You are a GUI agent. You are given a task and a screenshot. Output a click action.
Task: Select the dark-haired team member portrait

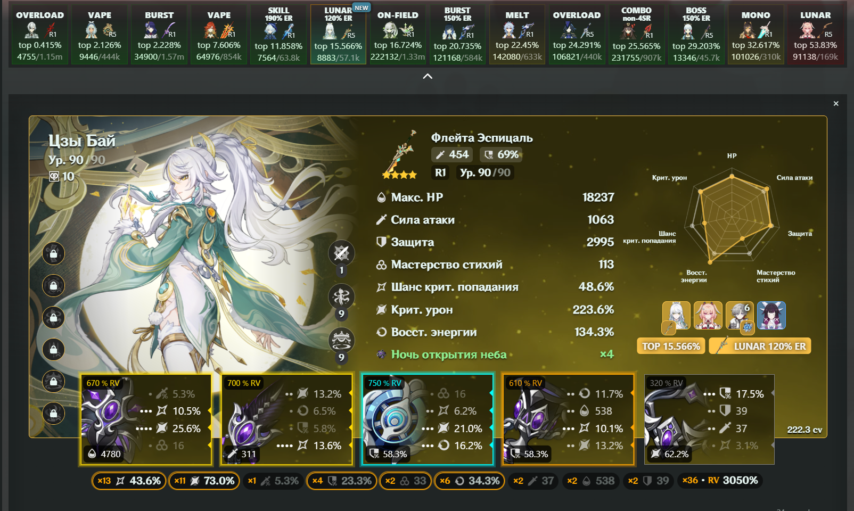[x=771, y=316]
